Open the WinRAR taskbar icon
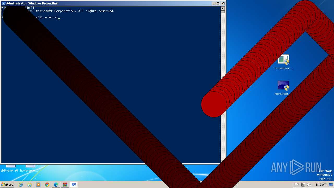The height and width of the screenshot is (188, 334). [x=65, y=185]
